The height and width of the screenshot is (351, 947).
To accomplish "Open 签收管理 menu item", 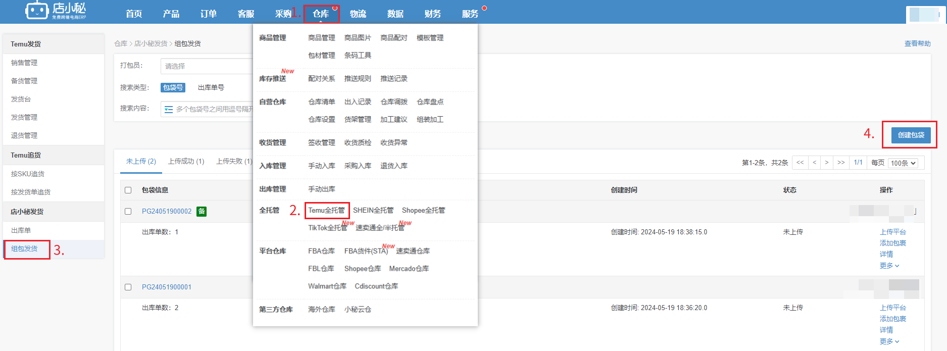I will tap(322, 143).
